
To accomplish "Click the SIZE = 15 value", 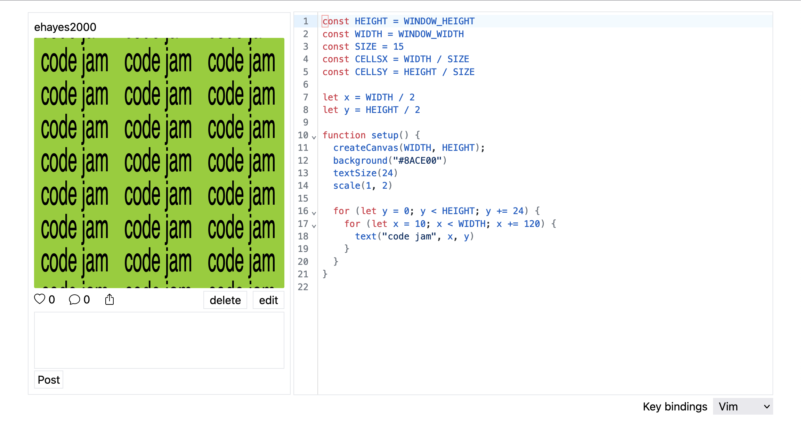I will click(398, 47).
